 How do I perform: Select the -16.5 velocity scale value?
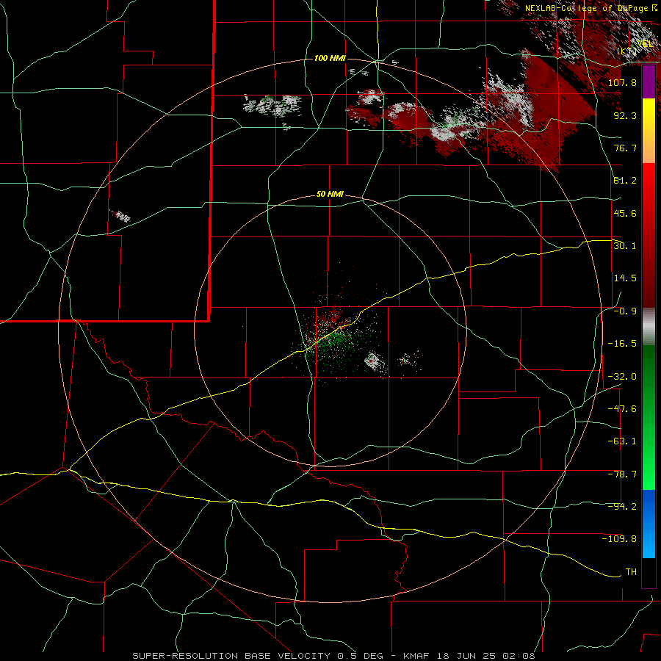tap(622, 343)
